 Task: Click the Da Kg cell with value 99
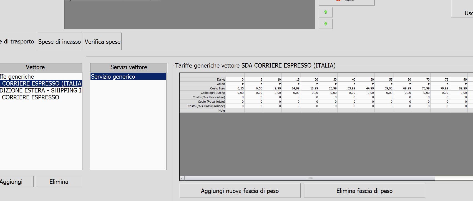[x=458, y=79]
